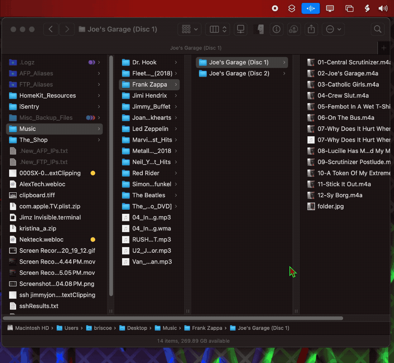Viewport: 394px width, 363px height.
Task: Select 01-Central Scrutinizer.m4a track
Action: [349, 63]
